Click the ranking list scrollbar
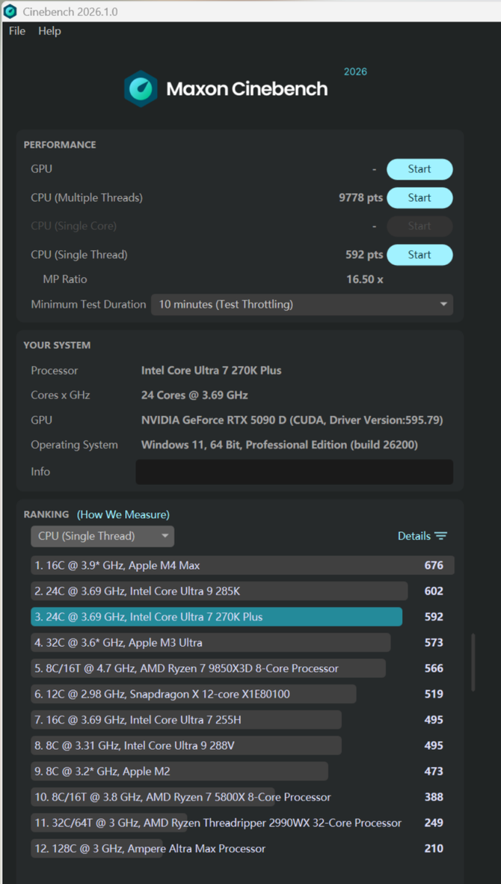The image size is (501, 884). pyautogui.click(x=473, y=662)
